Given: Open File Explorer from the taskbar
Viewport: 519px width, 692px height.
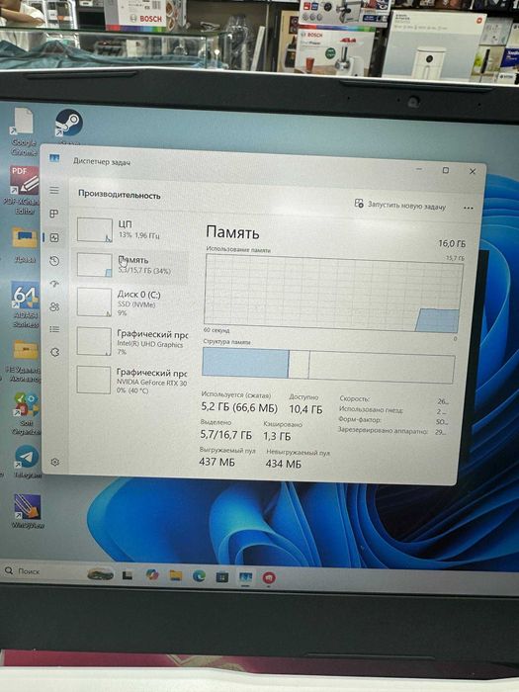Looking at the screenshot, I should pos(176,575).
